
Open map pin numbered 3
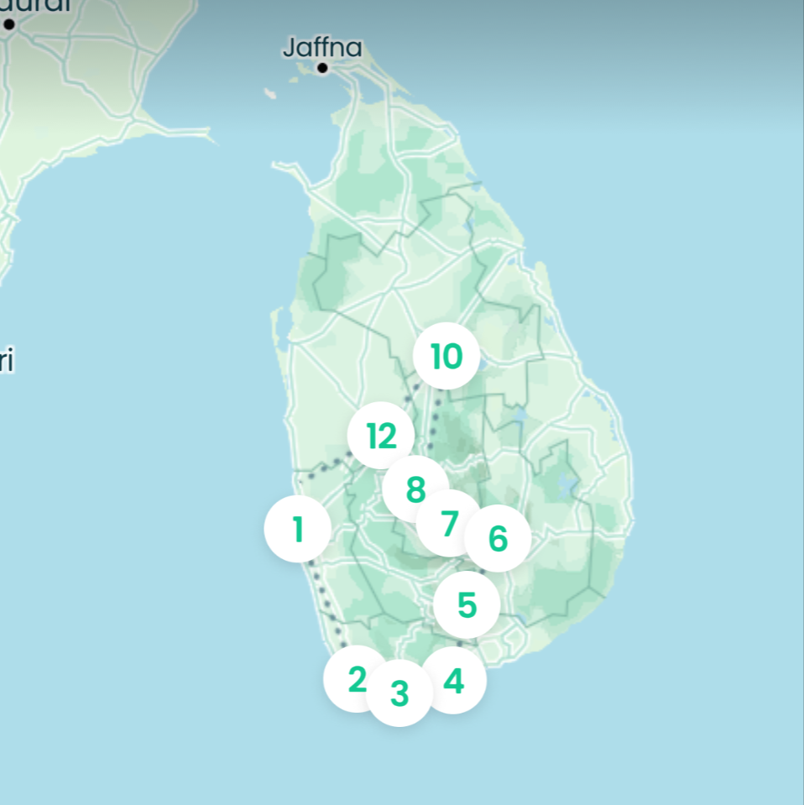tap(399, 693)
